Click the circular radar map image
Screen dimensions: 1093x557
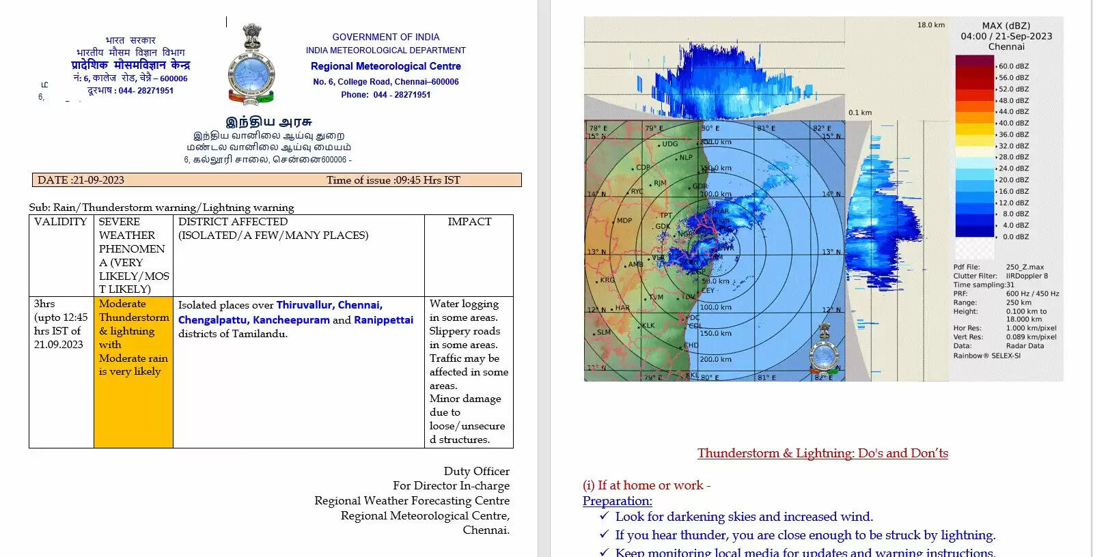[x=714, y=251]
